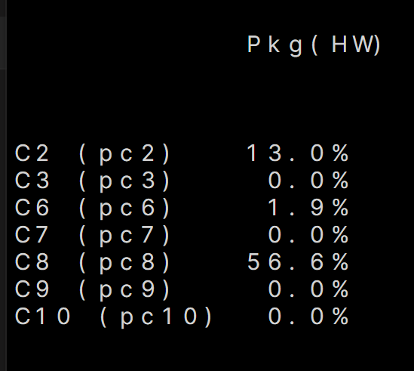Click the pc8 text in parentheses
This screenshot has height=371, width=414.
coord(127,264)
